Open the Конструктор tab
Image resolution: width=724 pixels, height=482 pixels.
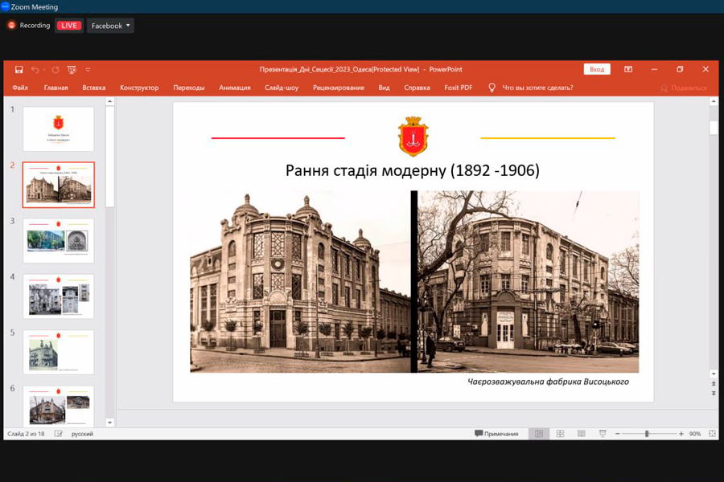click(x=139, y=88)
